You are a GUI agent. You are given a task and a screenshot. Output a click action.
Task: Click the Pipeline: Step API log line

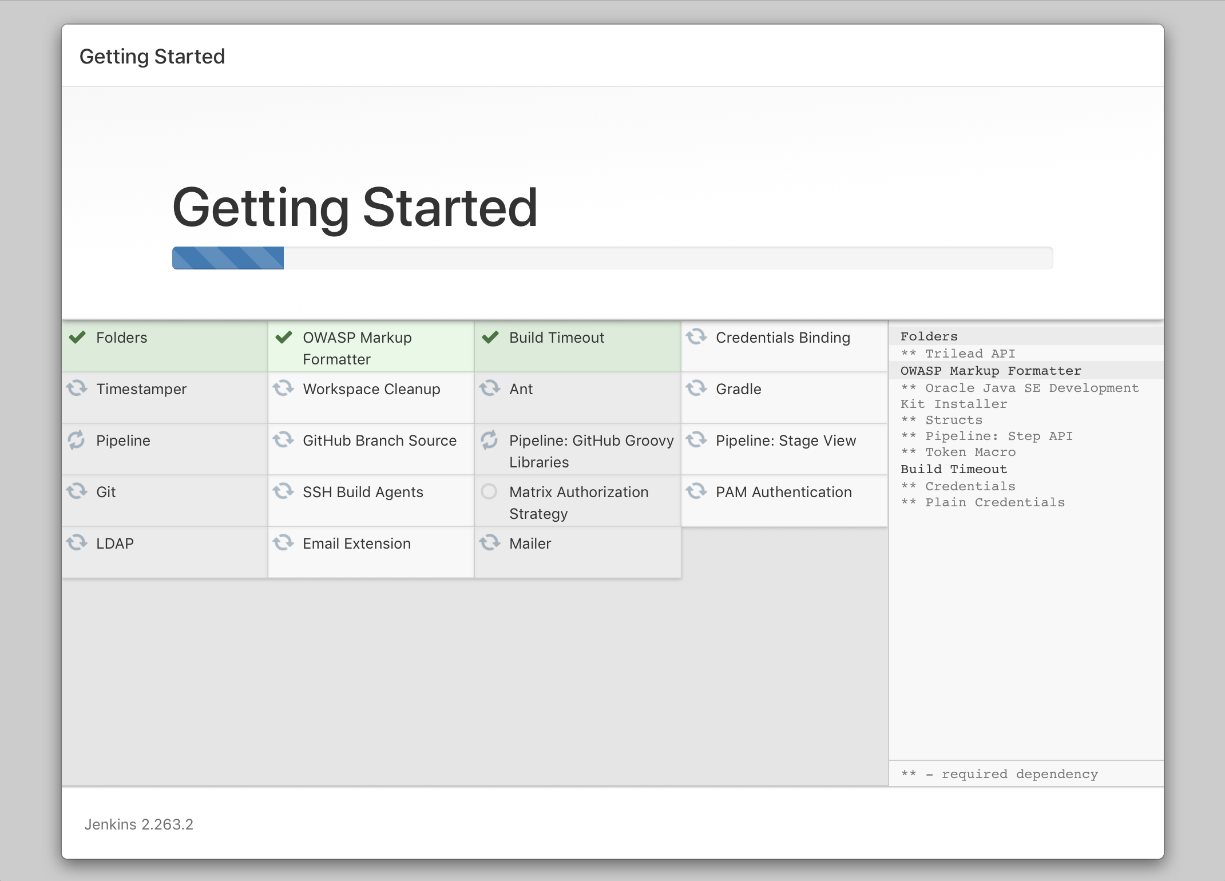pos(986,436)
